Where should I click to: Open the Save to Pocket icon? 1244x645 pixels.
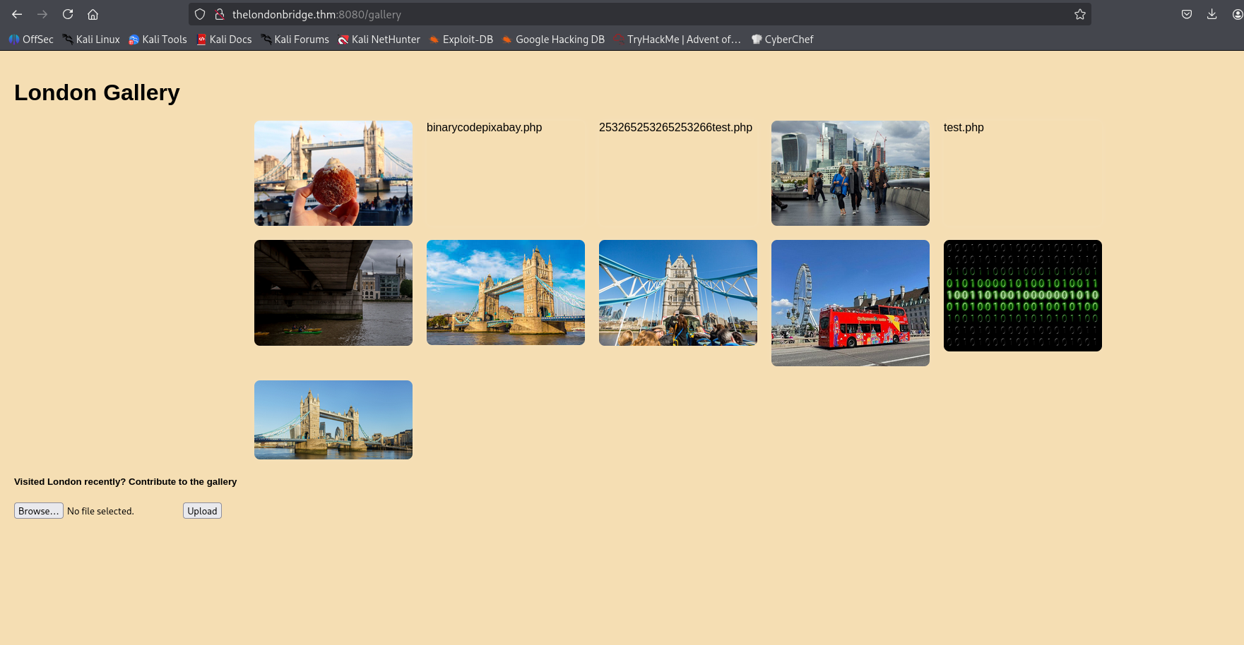[x=1187, y=14]
